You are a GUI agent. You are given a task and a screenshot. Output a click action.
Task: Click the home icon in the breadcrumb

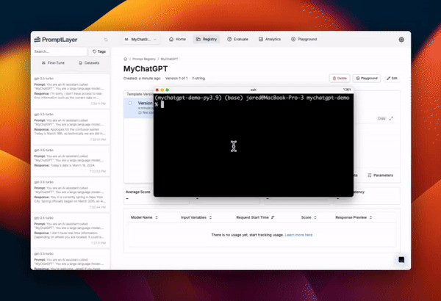[x=126, y=59]
